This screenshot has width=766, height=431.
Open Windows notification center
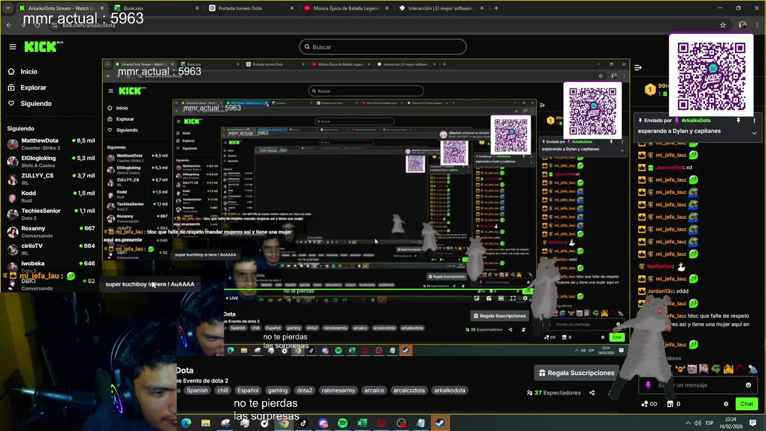(x=753, y=423)
